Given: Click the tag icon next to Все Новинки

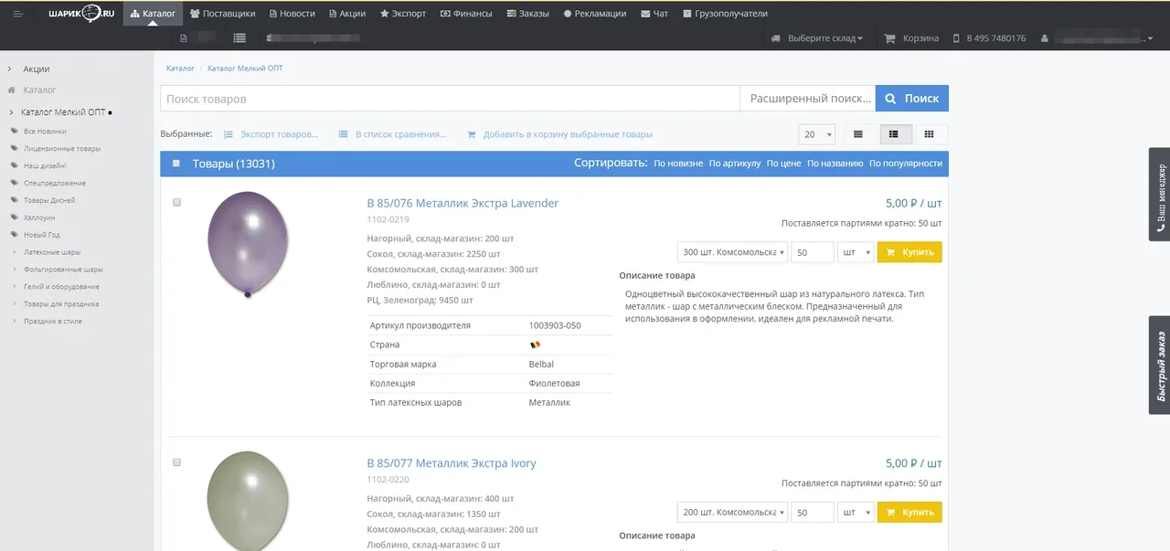Looking at the screenshot, I should (x=15, y=131).
